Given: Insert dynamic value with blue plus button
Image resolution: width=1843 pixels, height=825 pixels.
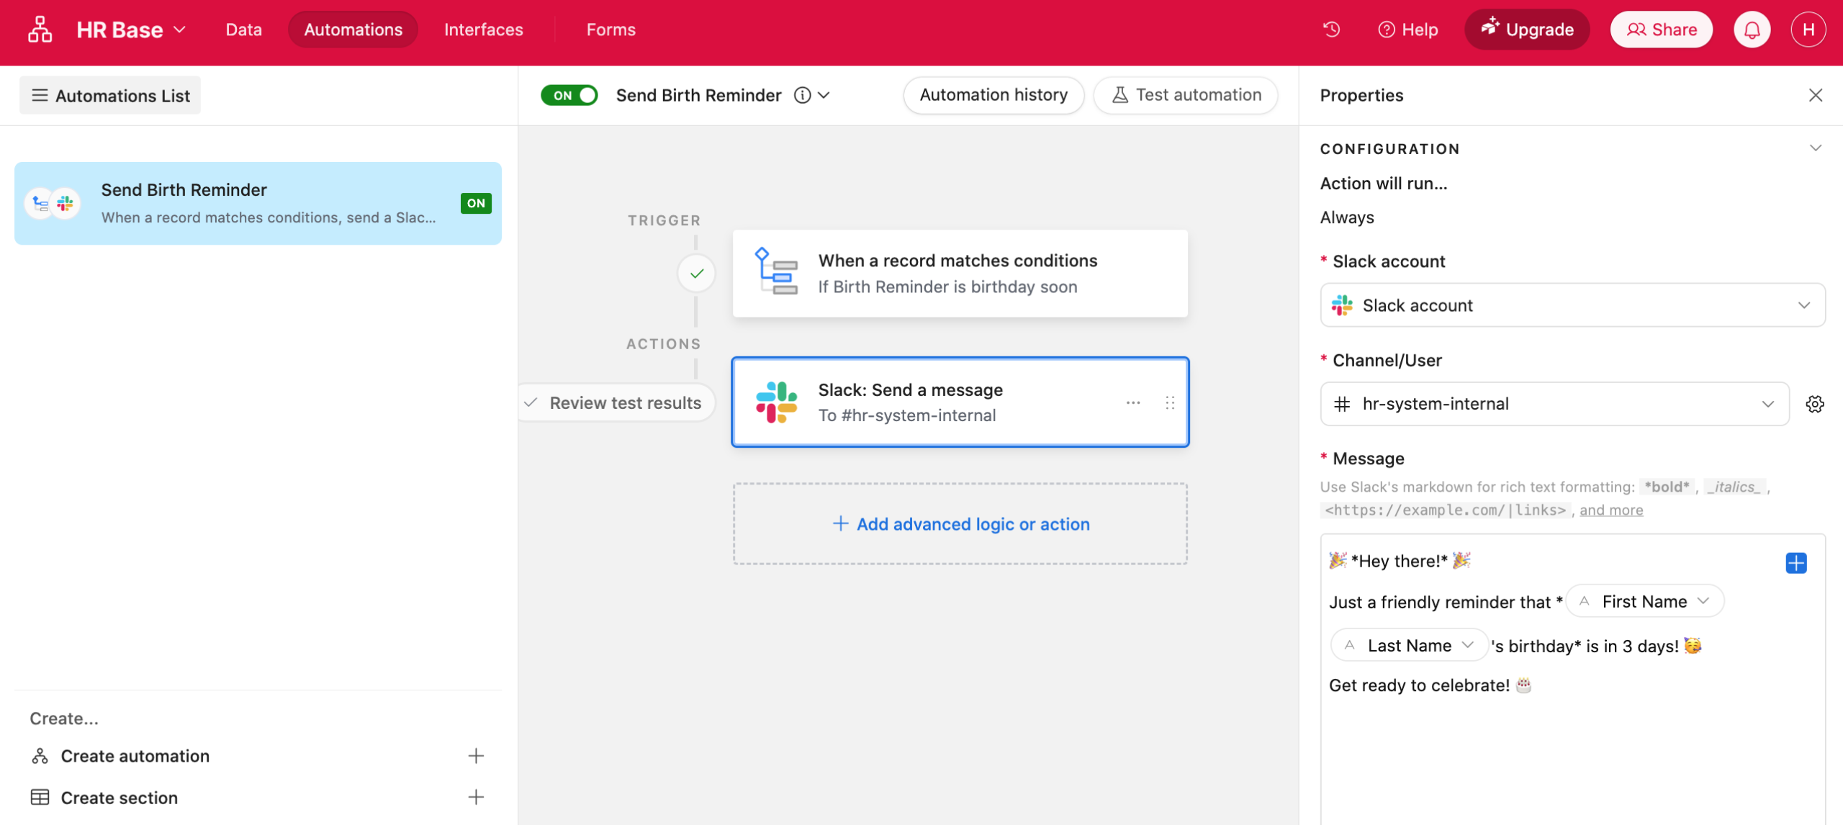Looking at the screenshot, I should (1796, 563).
